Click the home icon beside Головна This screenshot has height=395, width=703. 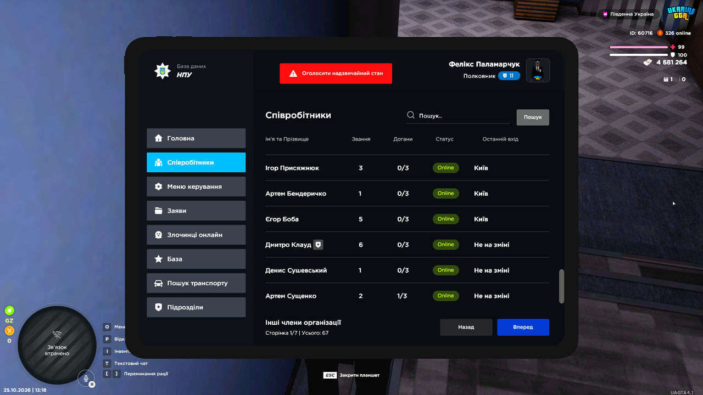(x=158, y=138)
